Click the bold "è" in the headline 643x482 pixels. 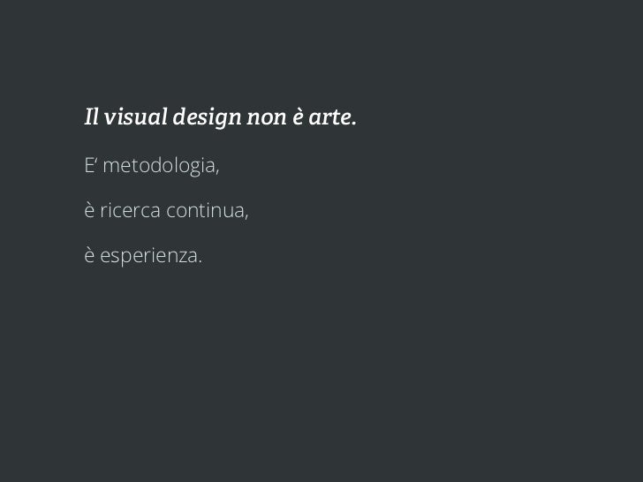298,117
